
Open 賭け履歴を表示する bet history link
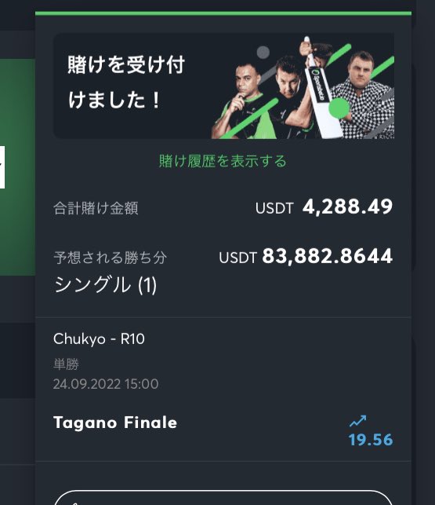click(223, 161)
